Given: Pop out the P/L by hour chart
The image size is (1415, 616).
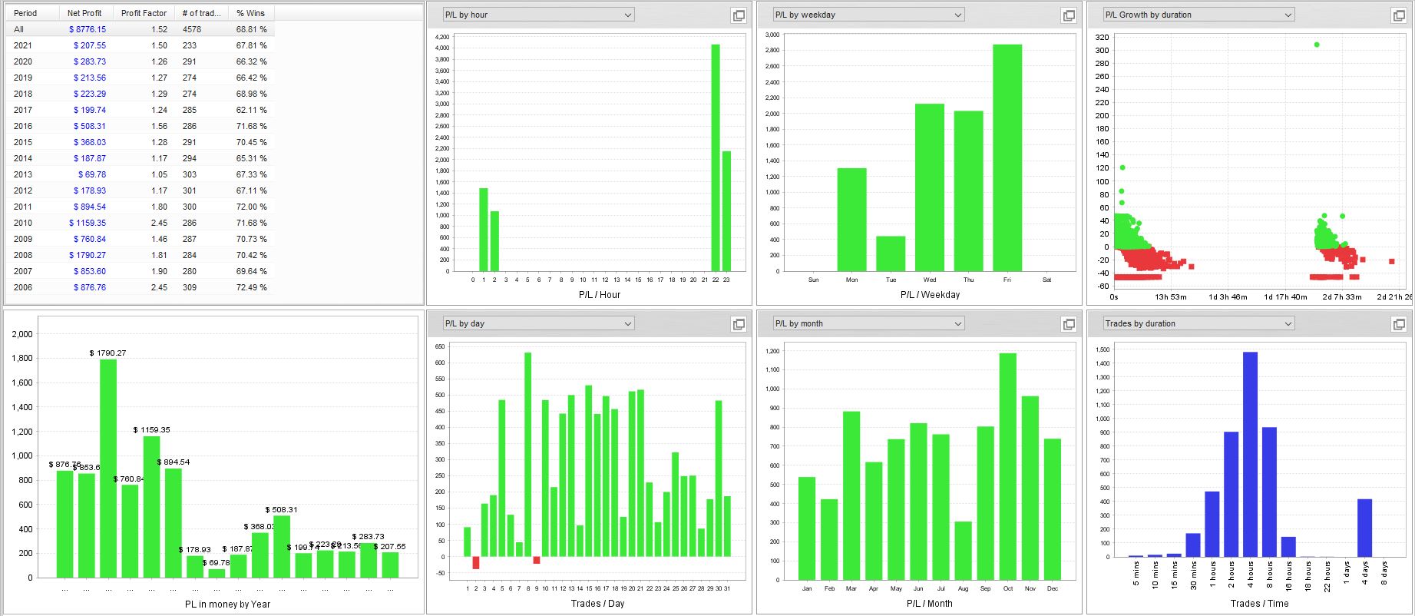Looking at the screenshot, I should point(739,15).
